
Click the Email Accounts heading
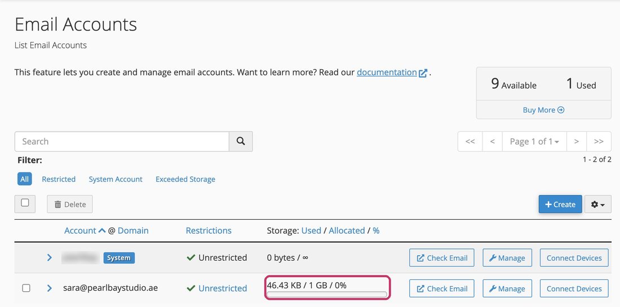76,24
